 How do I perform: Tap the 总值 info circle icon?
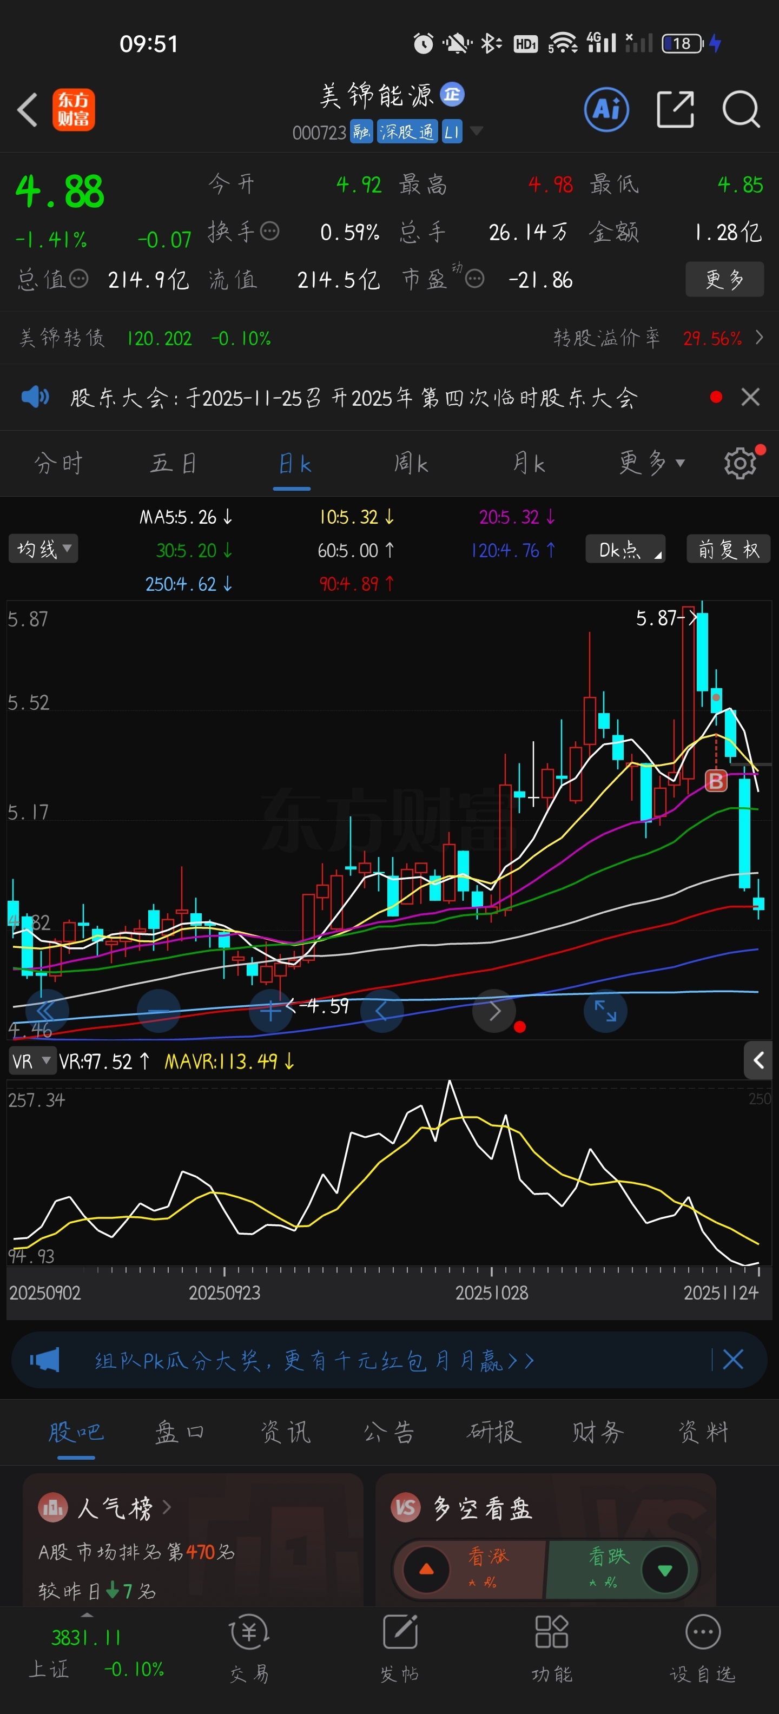pos(78,279)
